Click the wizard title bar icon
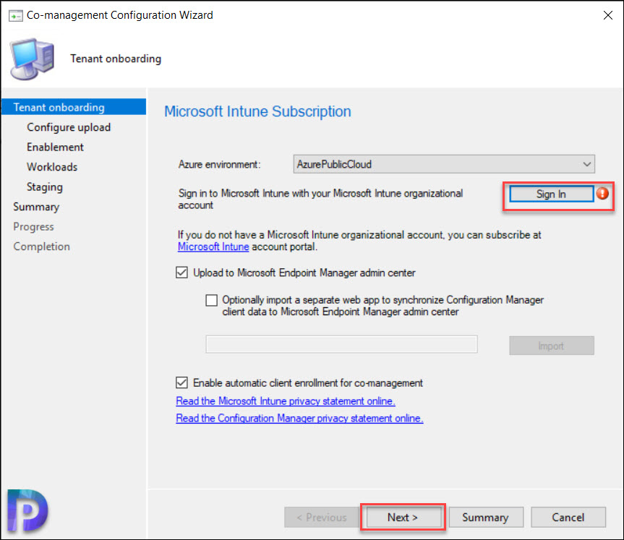 [15, 16]
